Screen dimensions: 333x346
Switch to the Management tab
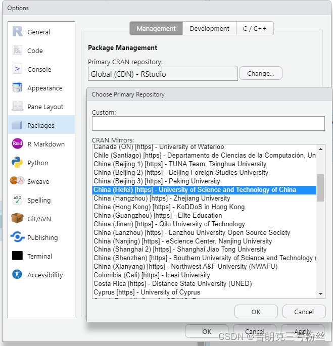156,28
